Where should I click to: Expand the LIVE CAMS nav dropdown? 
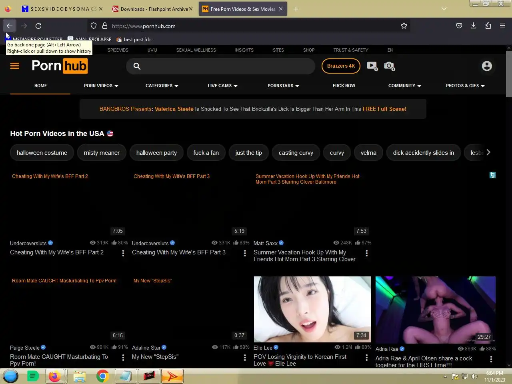(222, 86)
